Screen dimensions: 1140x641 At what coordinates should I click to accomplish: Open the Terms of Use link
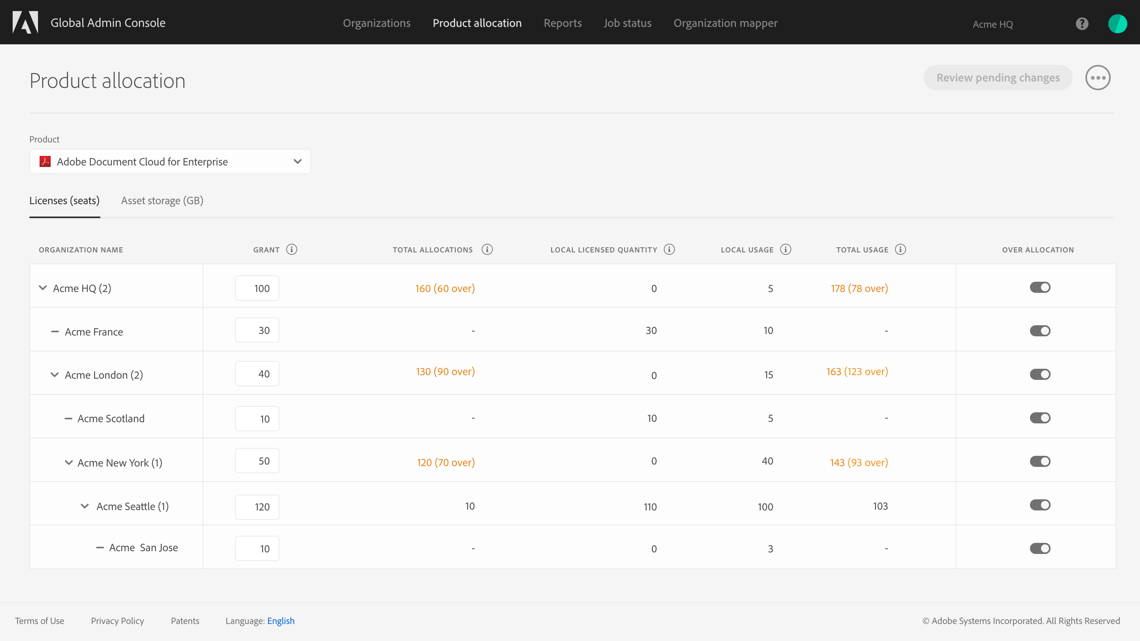click(40, 621)
